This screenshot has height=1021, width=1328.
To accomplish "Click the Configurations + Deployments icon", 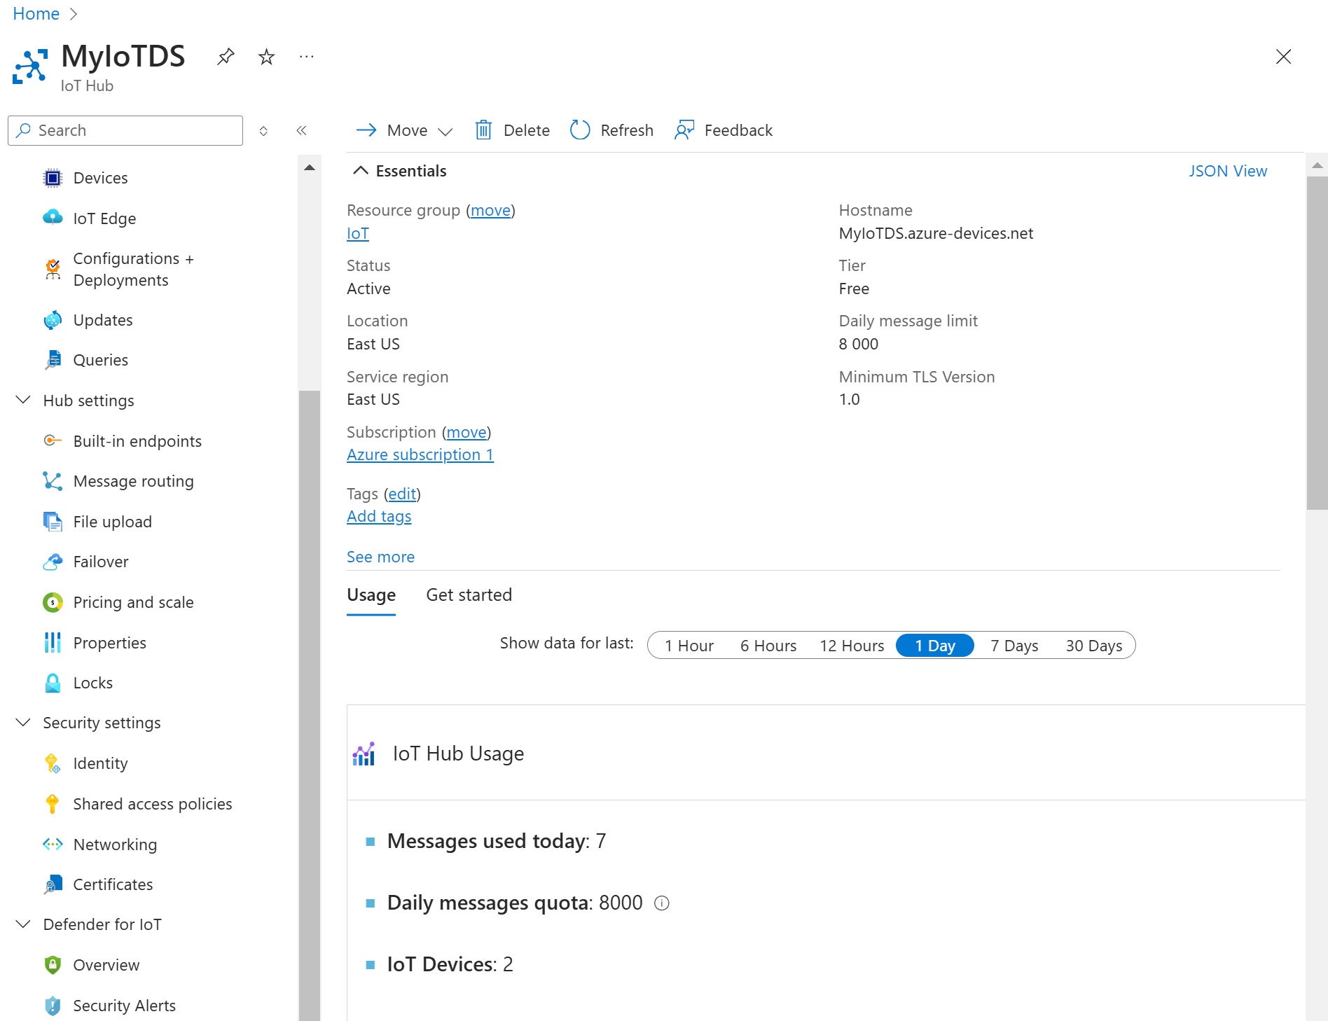I will tap(53, 269).
